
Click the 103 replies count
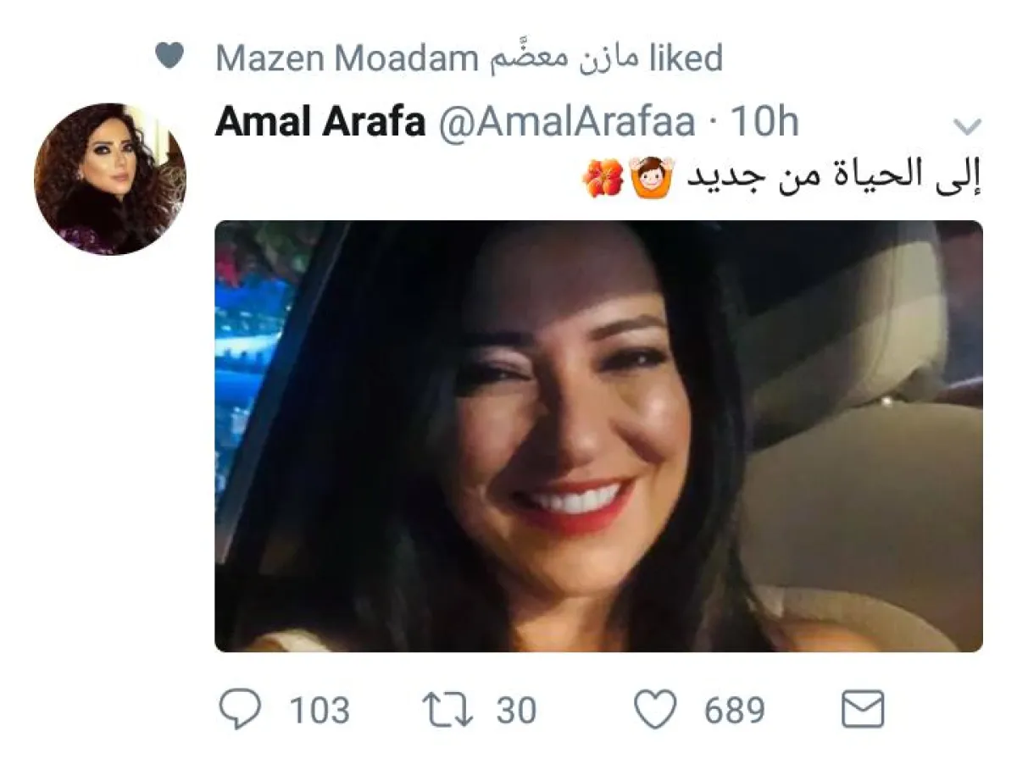[320, 709]
